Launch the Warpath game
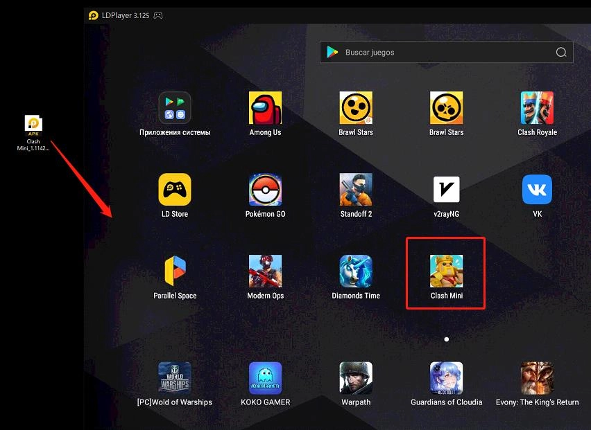The width and height of the screenshot is (591, 430). pos(356,378)
